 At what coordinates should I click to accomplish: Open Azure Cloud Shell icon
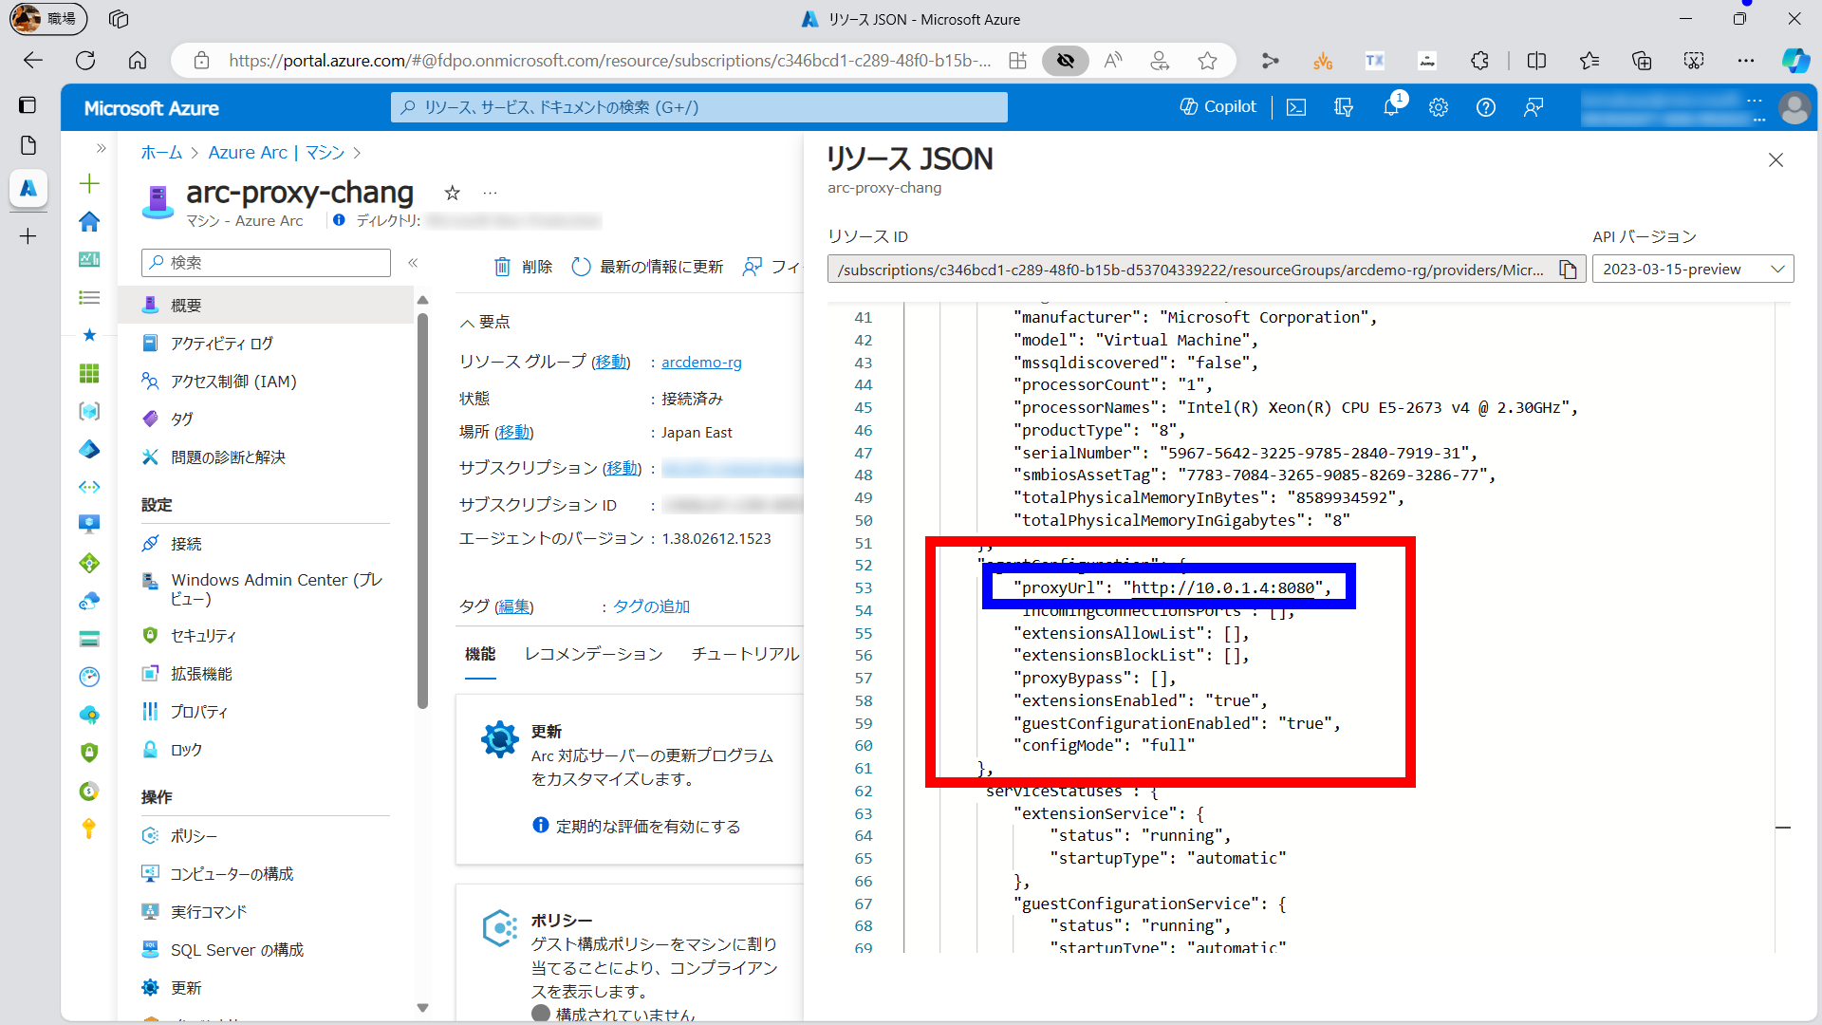pos(1296,108)
